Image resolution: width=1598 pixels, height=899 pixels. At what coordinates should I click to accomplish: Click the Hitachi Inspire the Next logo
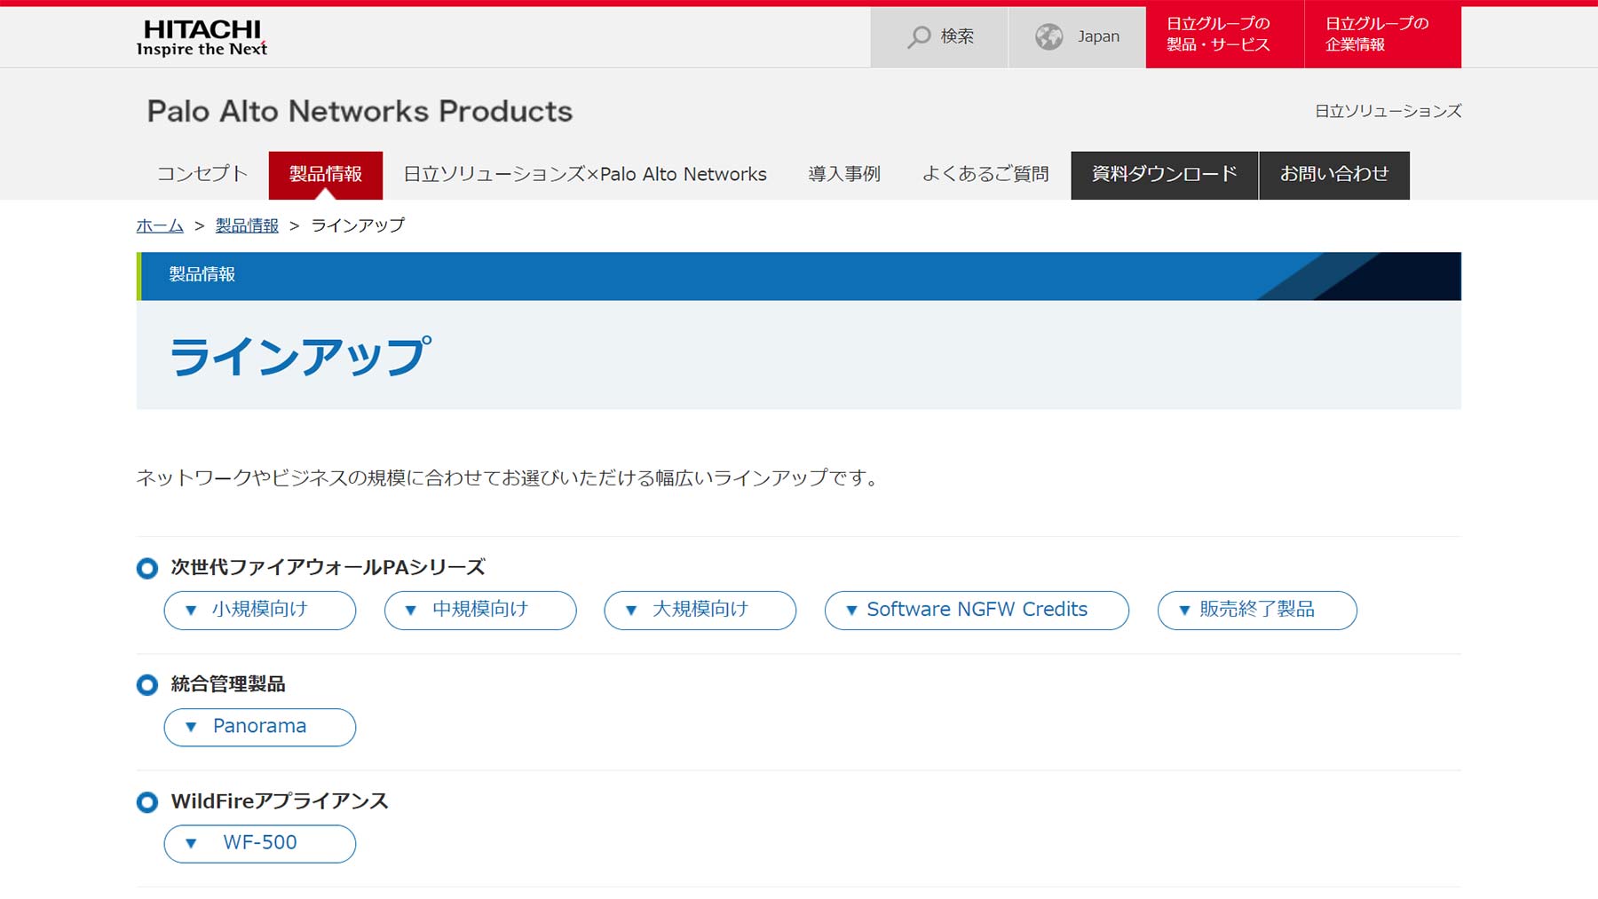(x=202, y=37)
